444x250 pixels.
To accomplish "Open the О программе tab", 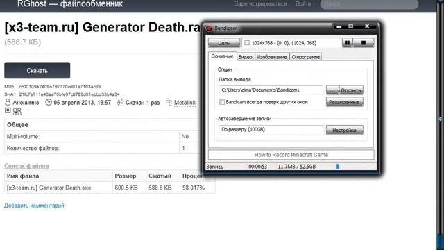I will point(305,57).
